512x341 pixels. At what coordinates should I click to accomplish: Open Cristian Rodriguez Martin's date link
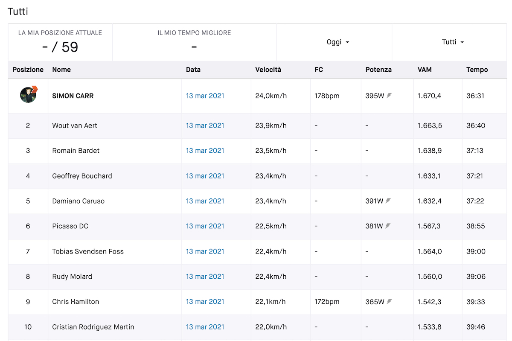[205, 327]
